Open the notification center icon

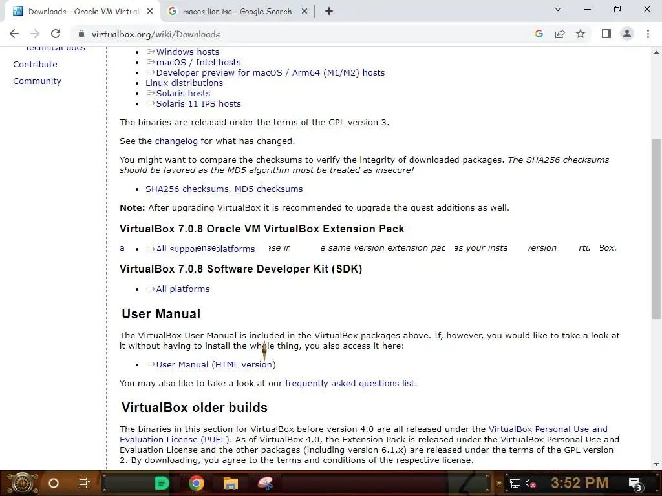pyautogui.click(x=635, y=484)
